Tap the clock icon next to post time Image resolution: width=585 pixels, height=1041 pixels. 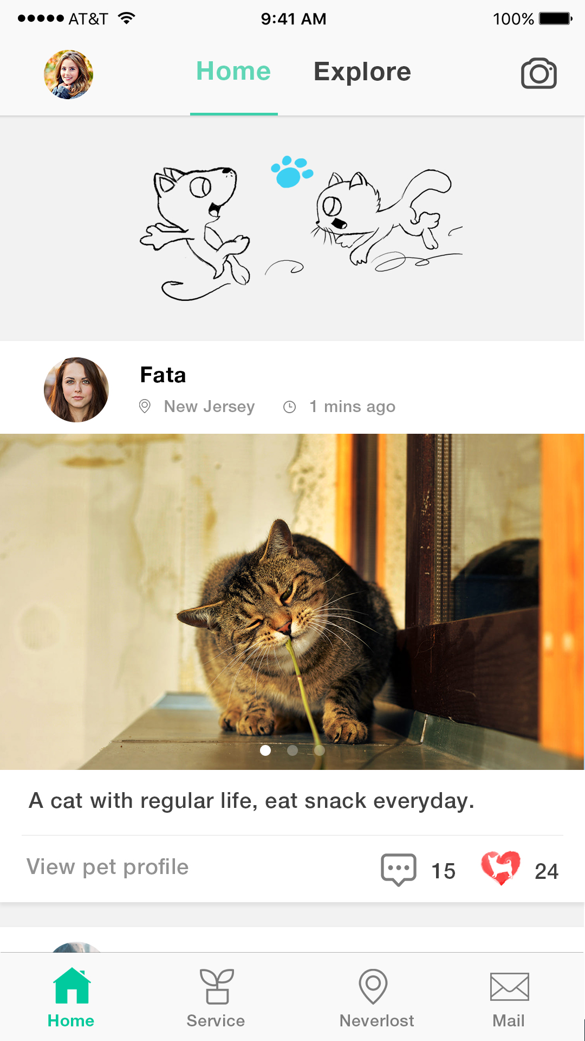coord(290,407)
